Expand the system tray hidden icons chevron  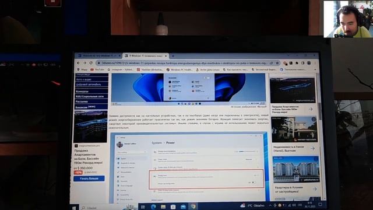point(270,205)
